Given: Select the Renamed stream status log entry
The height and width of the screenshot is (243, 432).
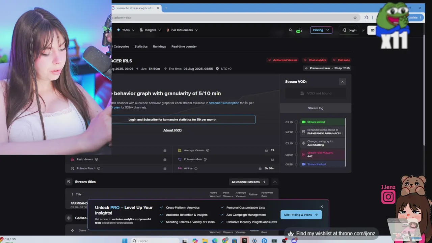Looking at the screenshot, I should 323,132.
